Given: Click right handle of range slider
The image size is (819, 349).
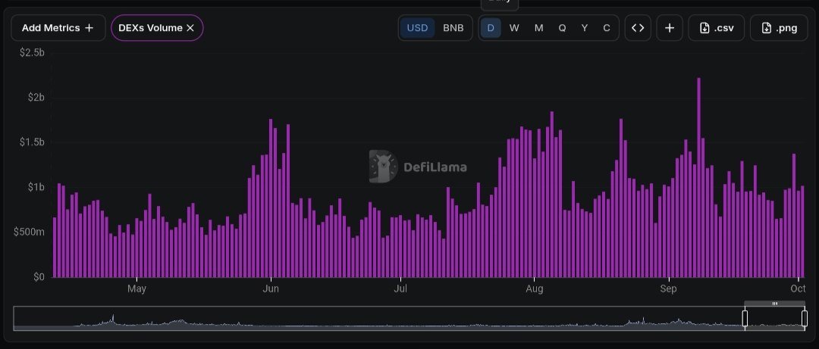Looking at the screenshot, I should point(805,318).
